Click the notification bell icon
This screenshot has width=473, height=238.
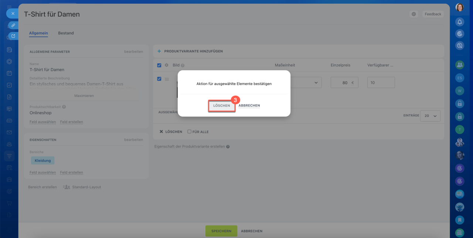(460, 22)
